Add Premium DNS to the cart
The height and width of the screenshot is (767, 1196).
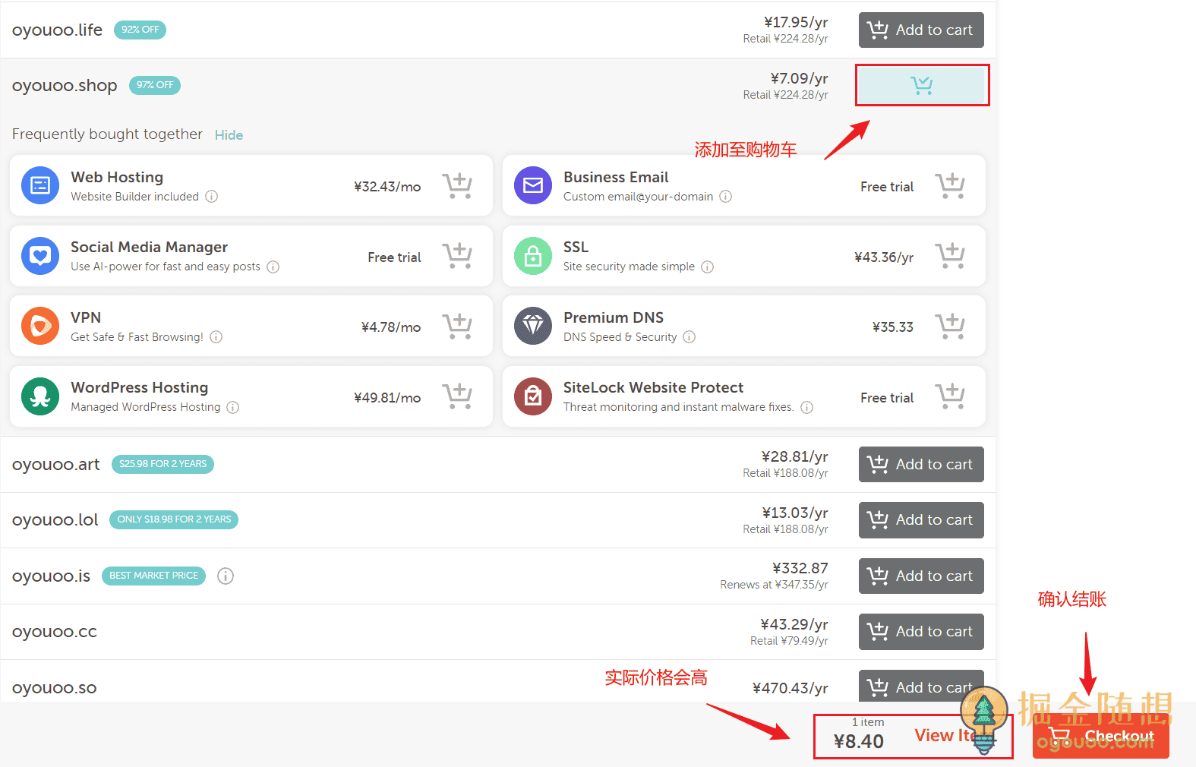[949, 327]
